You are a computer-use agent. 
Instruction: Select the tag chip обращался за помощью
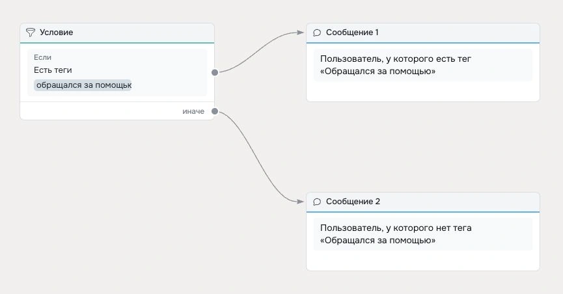(83, 85)
